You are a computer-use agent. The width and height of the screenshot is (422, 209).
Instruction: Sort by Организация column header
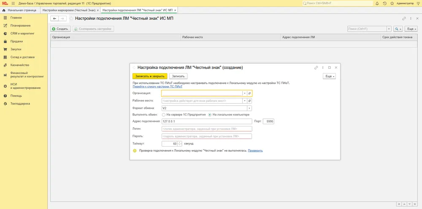pos(116,38)
